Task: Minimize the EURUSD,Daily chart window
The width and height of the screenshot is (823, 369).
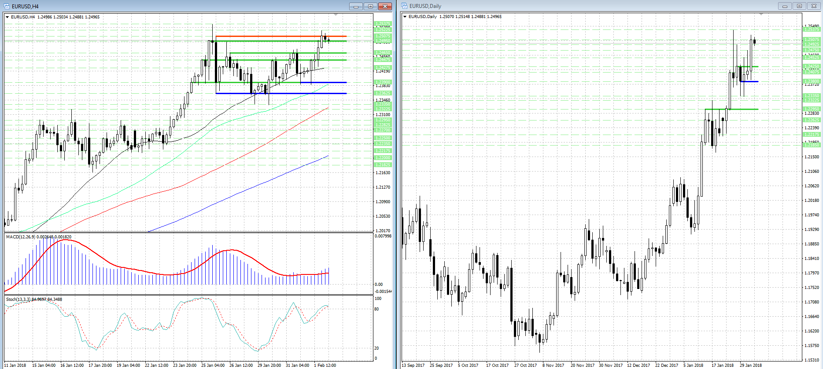Action: (785, 6)
